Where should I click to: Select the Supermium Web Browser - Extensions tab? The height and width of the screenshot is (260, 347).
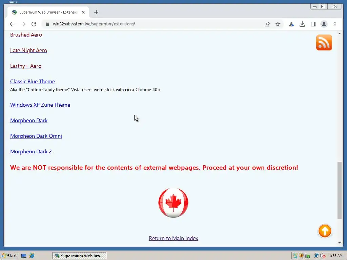click(x=48, y=12)
